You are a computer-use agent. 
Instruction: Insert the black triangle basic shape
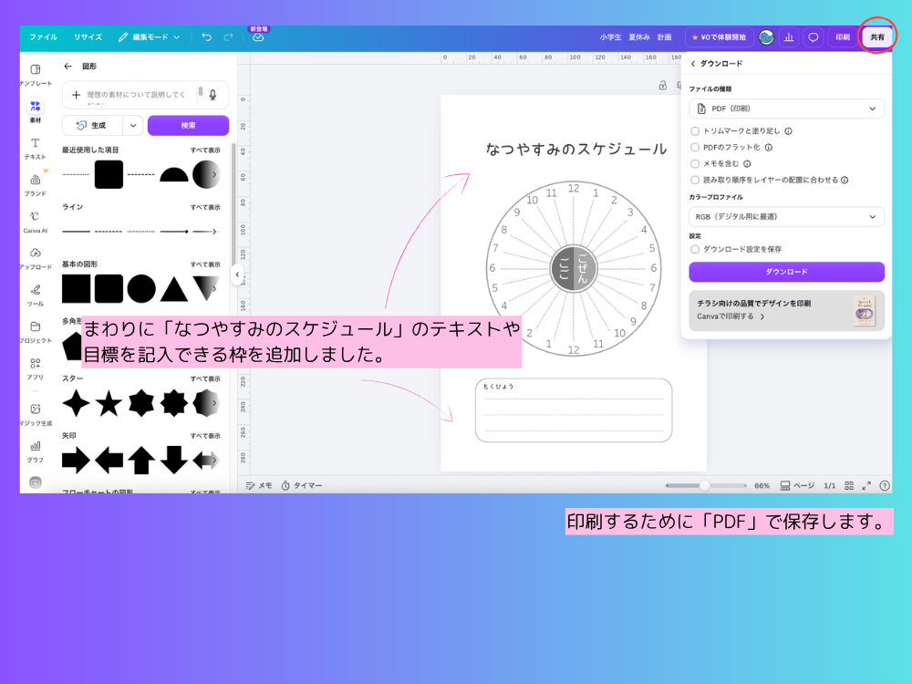[174, 289]
